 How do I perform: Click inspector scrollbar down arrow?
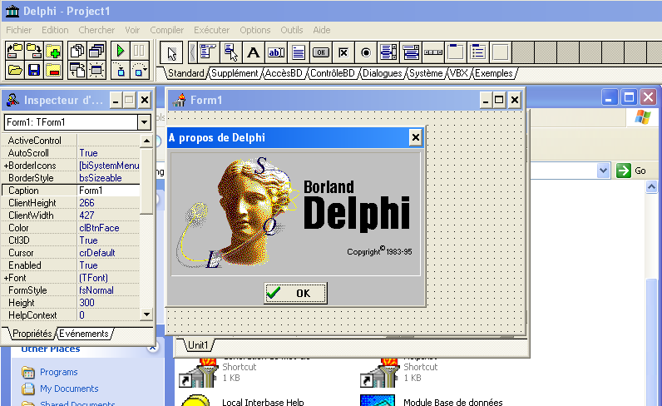click(x=146, y=314)
